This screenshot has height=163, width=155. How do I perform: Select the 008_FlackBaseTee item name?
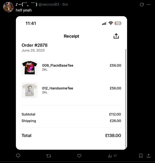click(58, 65)
